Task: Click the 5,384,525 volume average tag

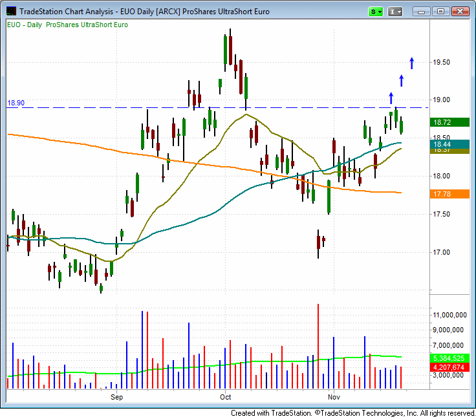Action: (449, 358)
